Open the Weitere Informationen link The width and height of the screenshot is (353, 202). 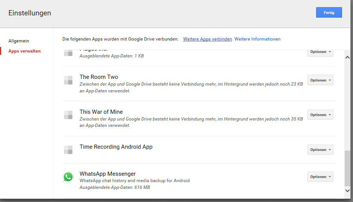(257, 39)
